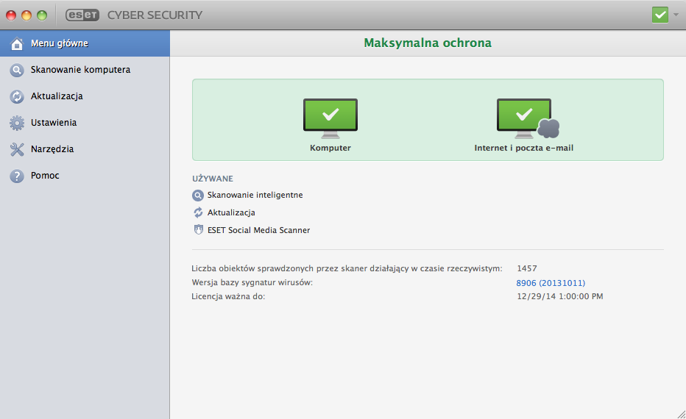Click the ESET Social Media Scanner shield icon
The image size is (686, 419).
(198, 230)
